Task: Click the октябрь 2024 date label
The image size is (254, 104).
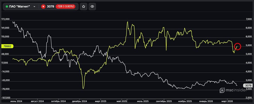Action: click(x=58, y=101)
